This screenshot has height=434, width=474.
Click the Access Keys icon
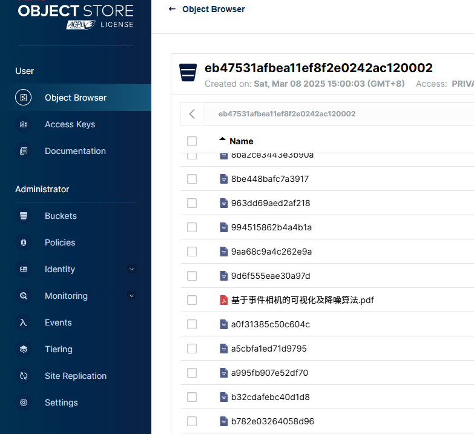[x=23, y=124]
